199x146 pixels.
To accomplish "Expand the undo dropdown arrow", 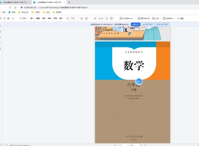I will (14, 18).
